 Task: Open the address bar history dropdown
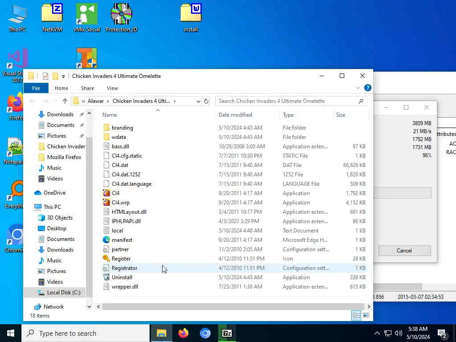pos(198,101)
